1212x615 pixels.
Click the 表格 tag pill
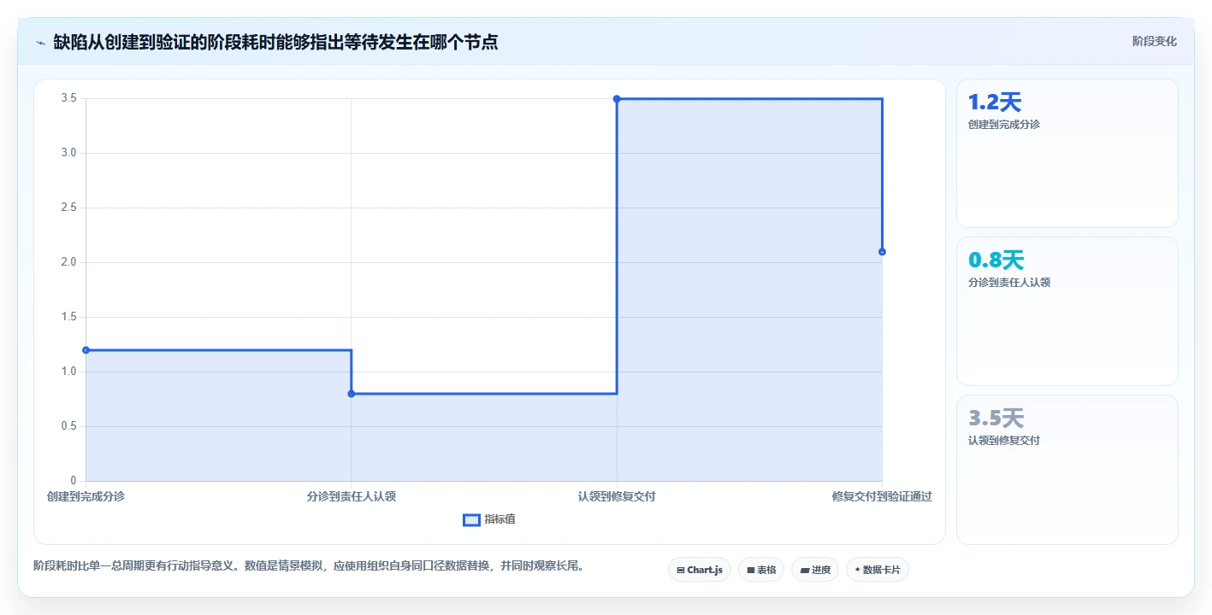click(x=760, y=570)
